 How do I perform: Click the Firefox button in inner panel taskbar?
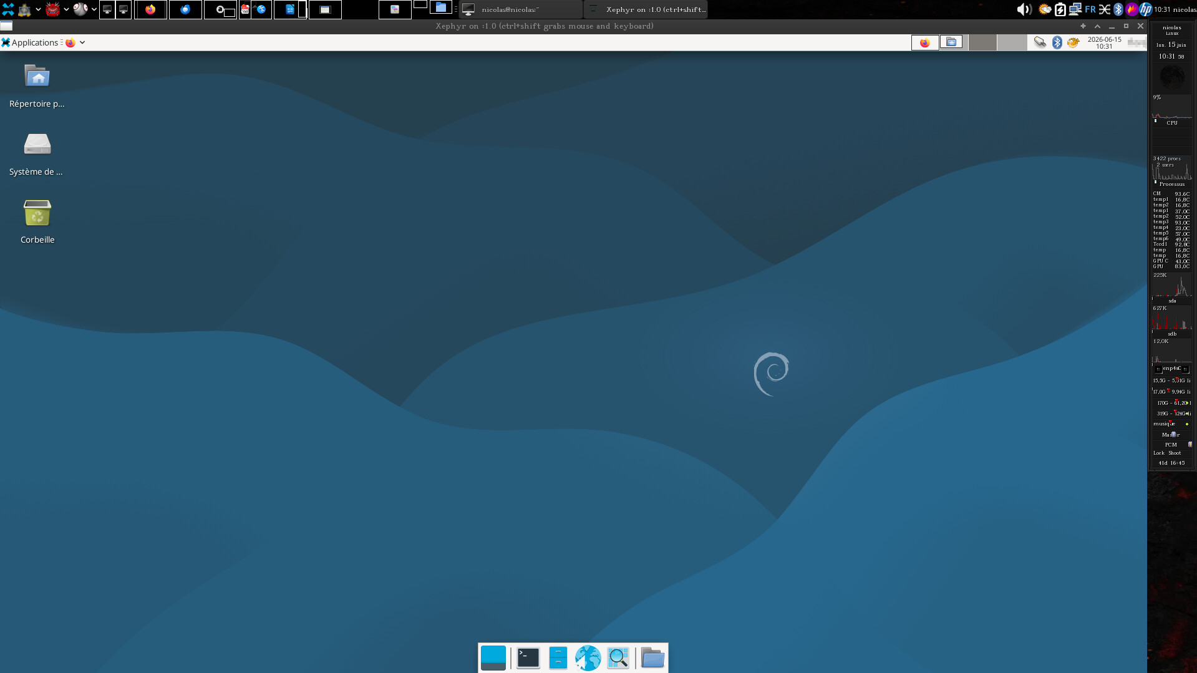[925, 42]
